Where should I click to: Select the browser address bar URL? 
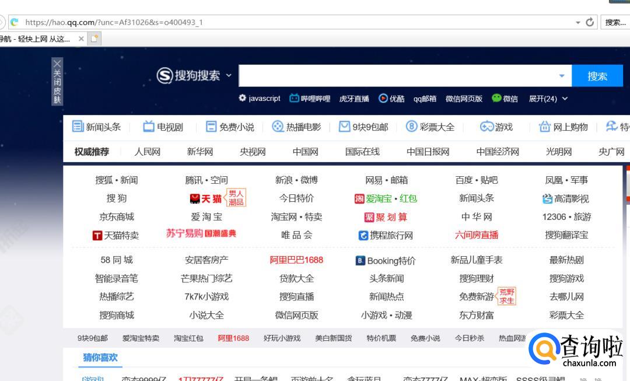114,23
